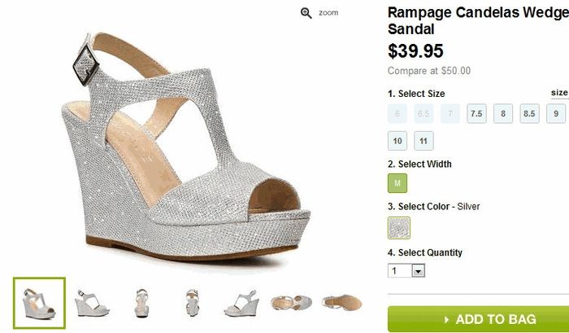The height and width of the screenshot is (333, 569).
Task: View the back-view shoe thumbnail
Action: pos(192,302)
